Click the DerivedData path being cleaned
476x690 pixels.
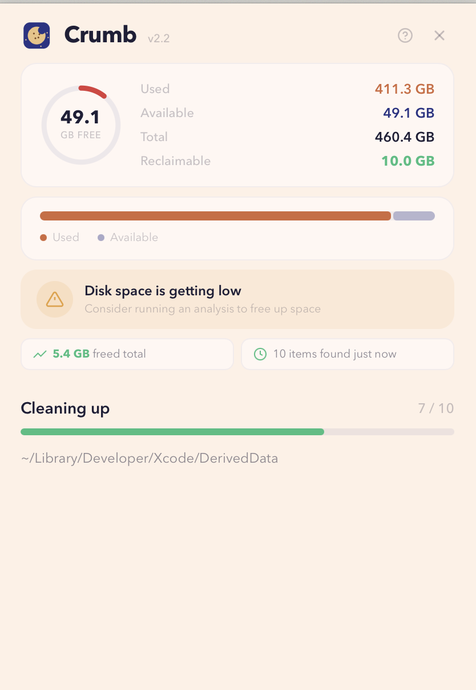click(x=150, y=458)
